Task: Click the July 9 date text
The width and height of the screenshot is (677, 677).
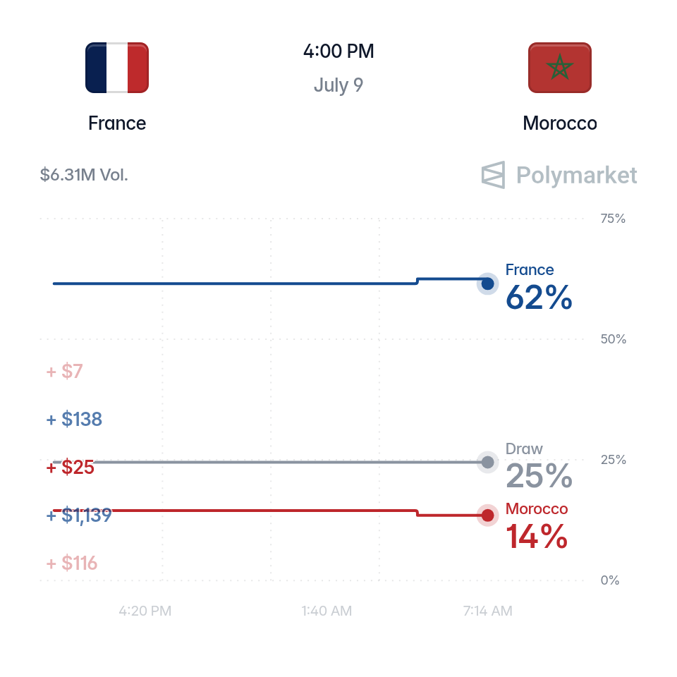Action: coord(338,85)
